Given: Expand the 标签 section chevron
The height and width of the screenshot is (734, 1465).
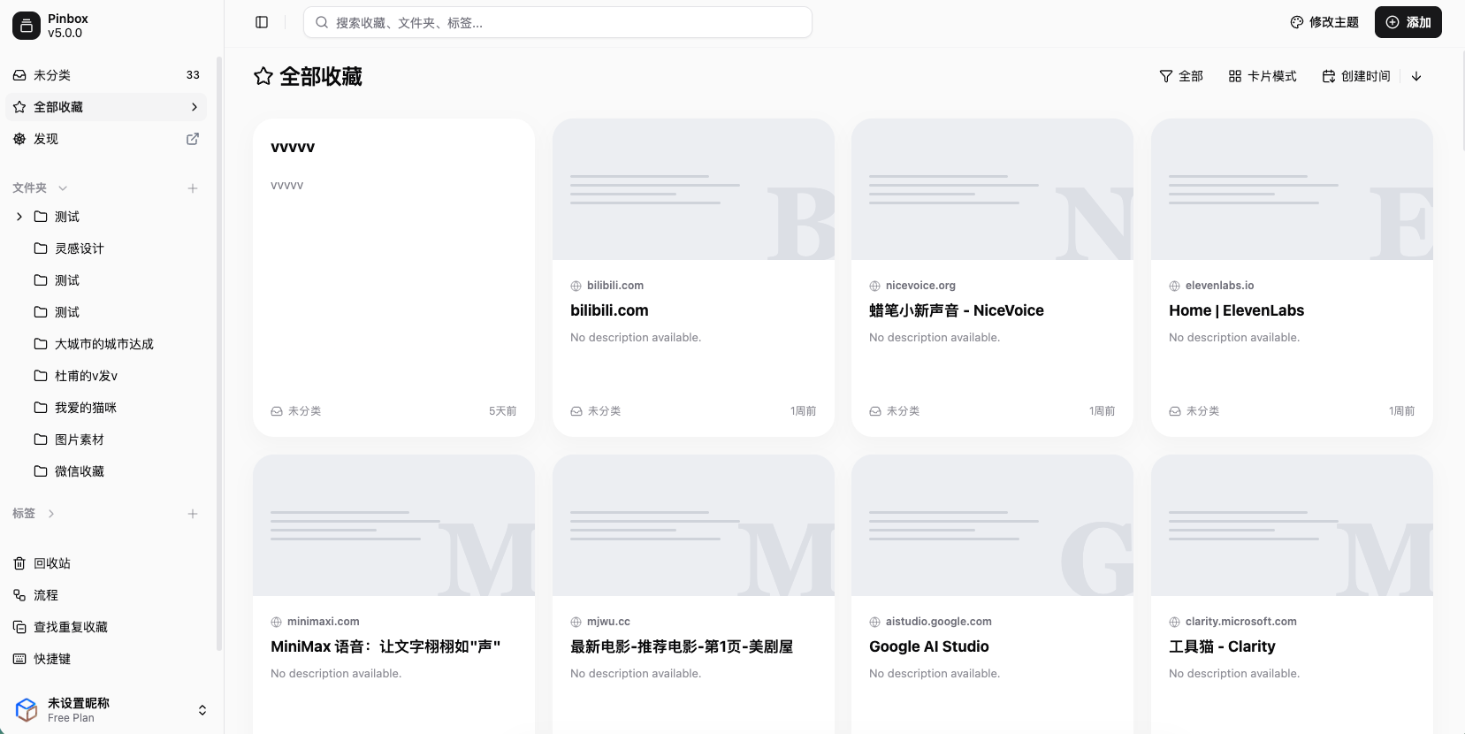Looking at the screenshot, I should tap(51, 514).
